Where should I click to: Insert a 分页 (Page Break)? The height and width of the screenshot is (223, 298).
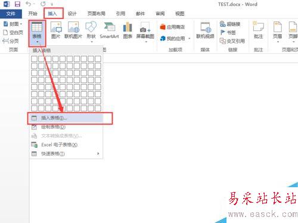tap(11, 41)
